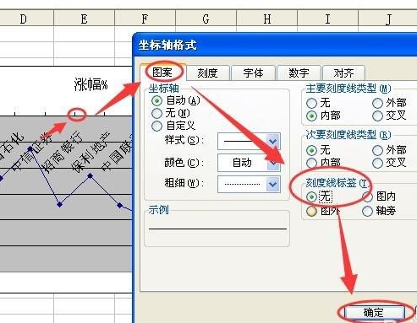This screenshot has height=323, width=417.
Task: Select 交叉 under 次要刻度线类型
Action: [377, 163]
